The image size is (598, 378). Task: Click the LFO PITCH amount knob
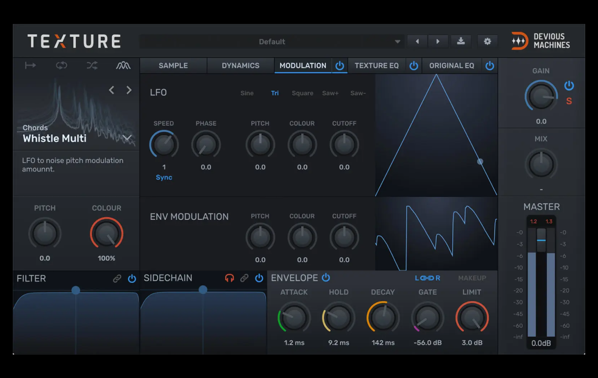pyautogui.click(x=260, y=145)
